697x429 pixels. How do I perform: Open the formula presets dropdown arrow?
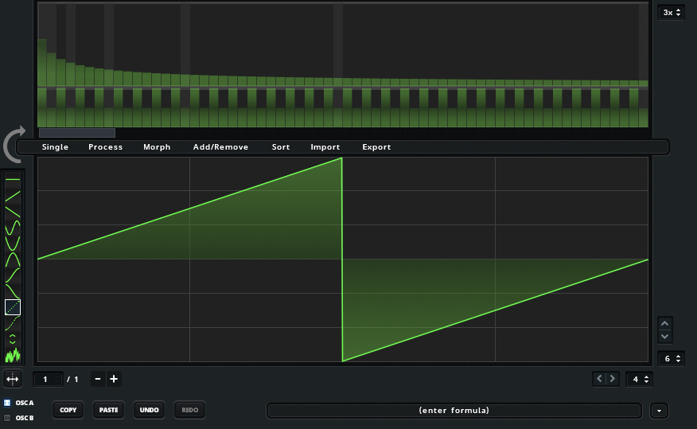click(x=660, y=411)
